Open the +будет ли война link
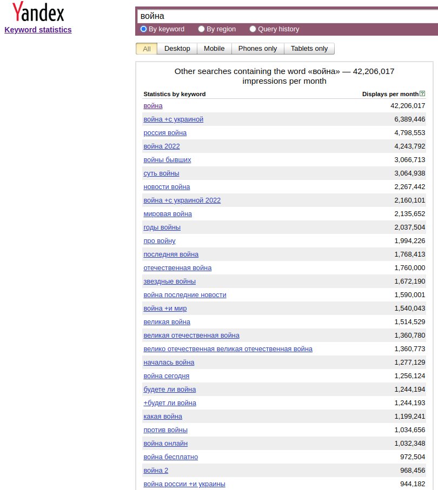Viewport: 438px width, 490px height. 170,403
